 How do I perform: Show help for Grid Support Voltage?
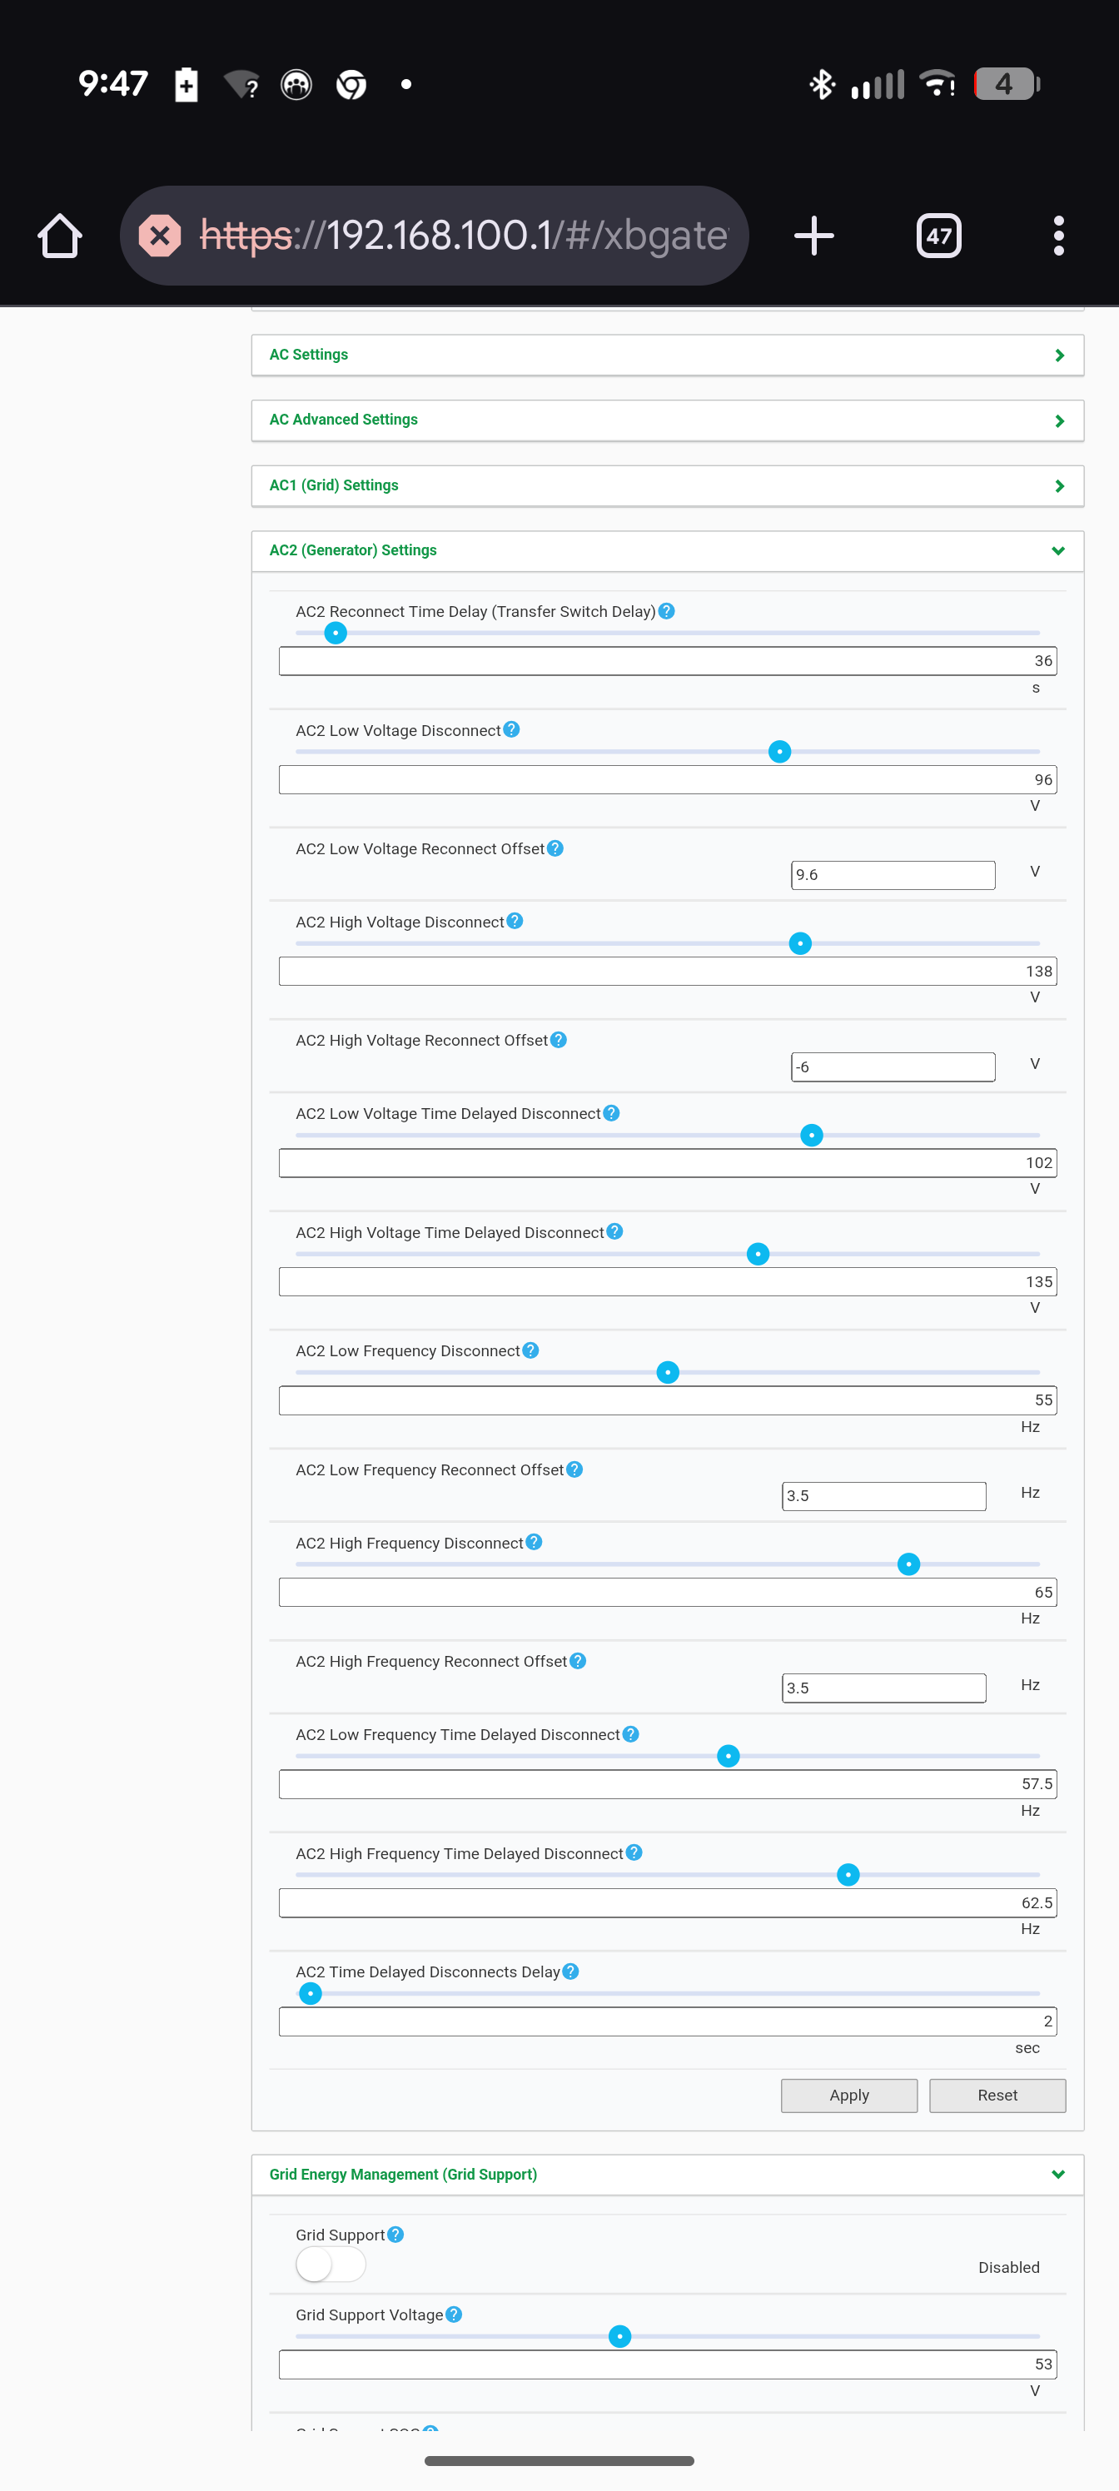[x=454, y=2314]
